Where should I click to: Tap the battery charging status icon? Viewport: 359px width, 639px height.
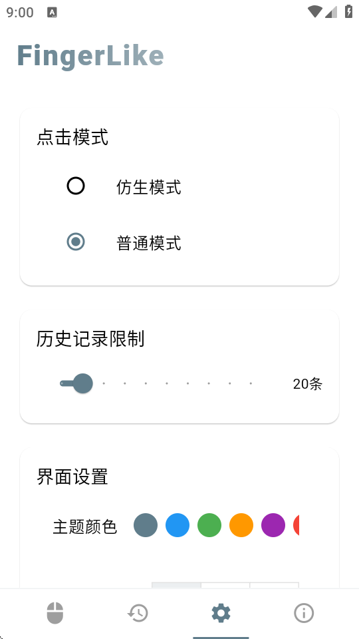pyautogui.click(x=348, y=11)
